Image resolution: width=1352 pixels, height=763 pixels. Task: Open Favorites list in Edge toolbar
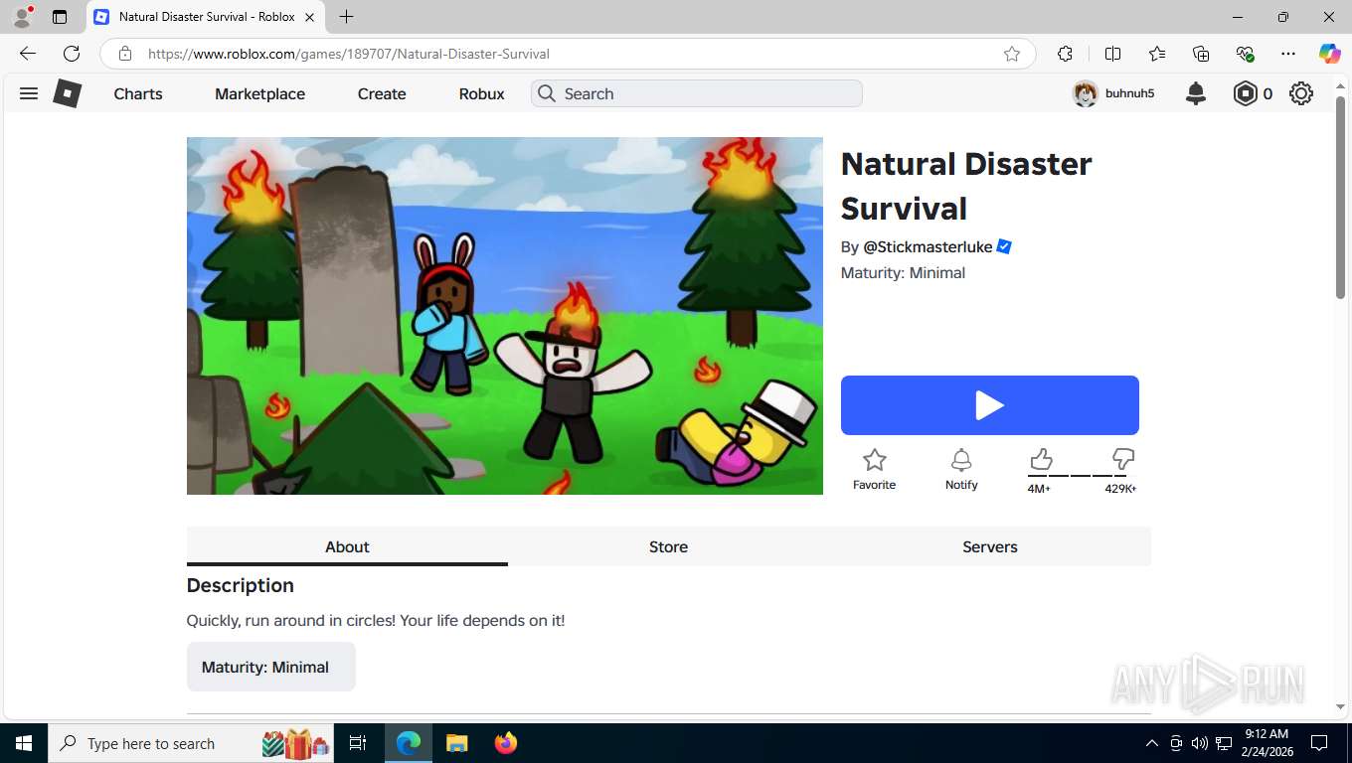click(1157, 54)
